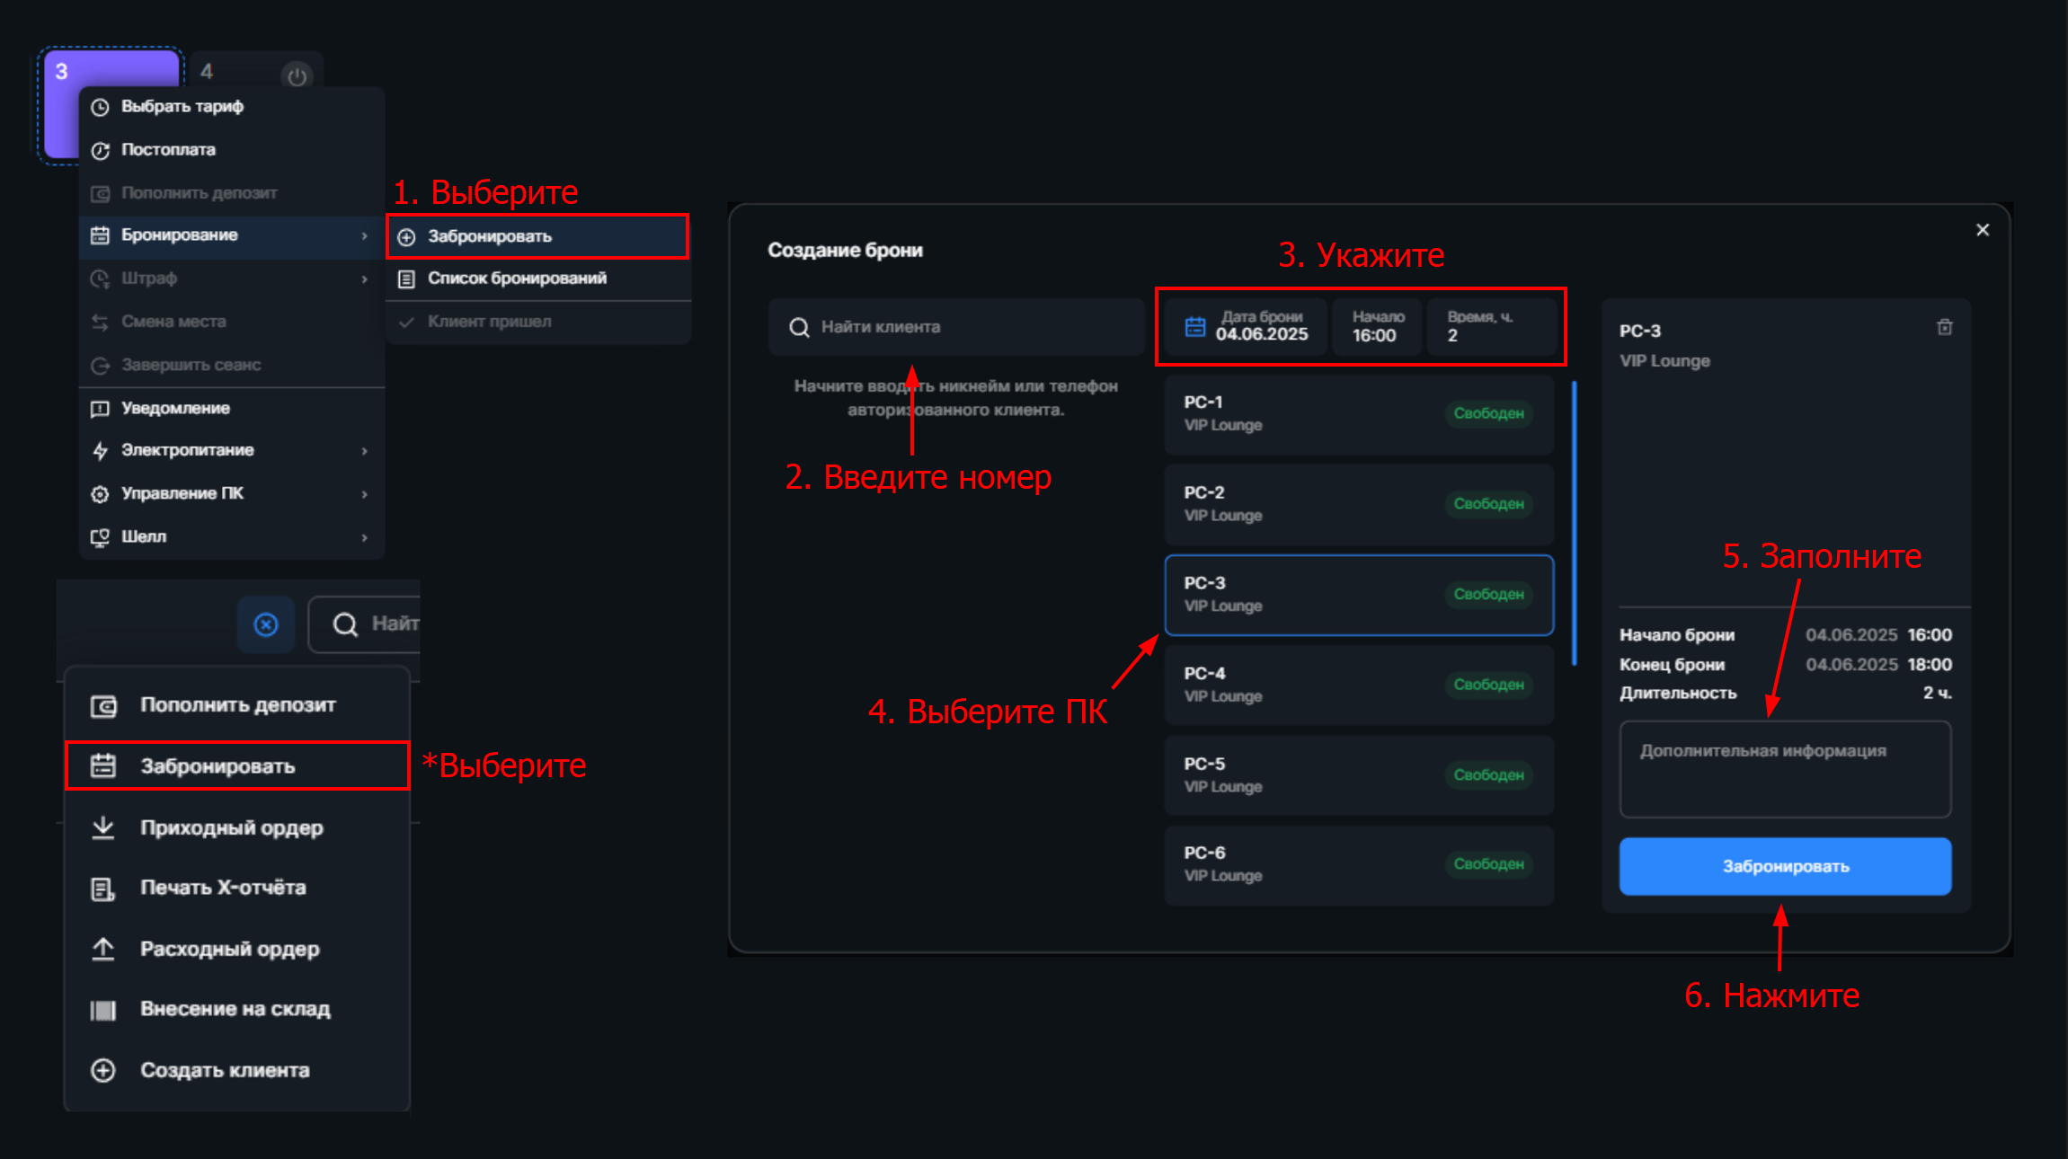Click the clock icon next to Выбрать тариф
Viewport: 2068px width, 1159px height.
pyautogui.click(x=99, y=106)
